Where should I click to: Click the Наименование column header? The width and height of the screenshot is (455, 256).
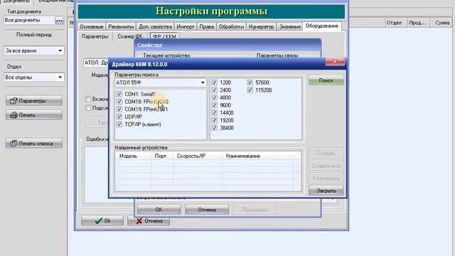click(x=258, y=156)
